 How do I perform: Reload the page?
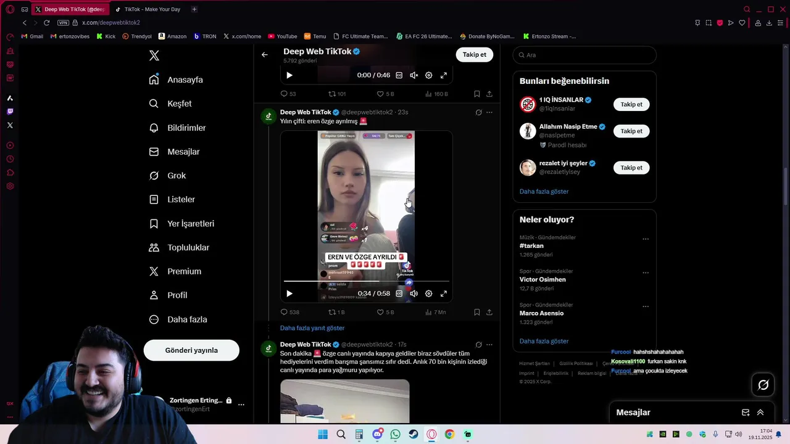coord(46,23)
